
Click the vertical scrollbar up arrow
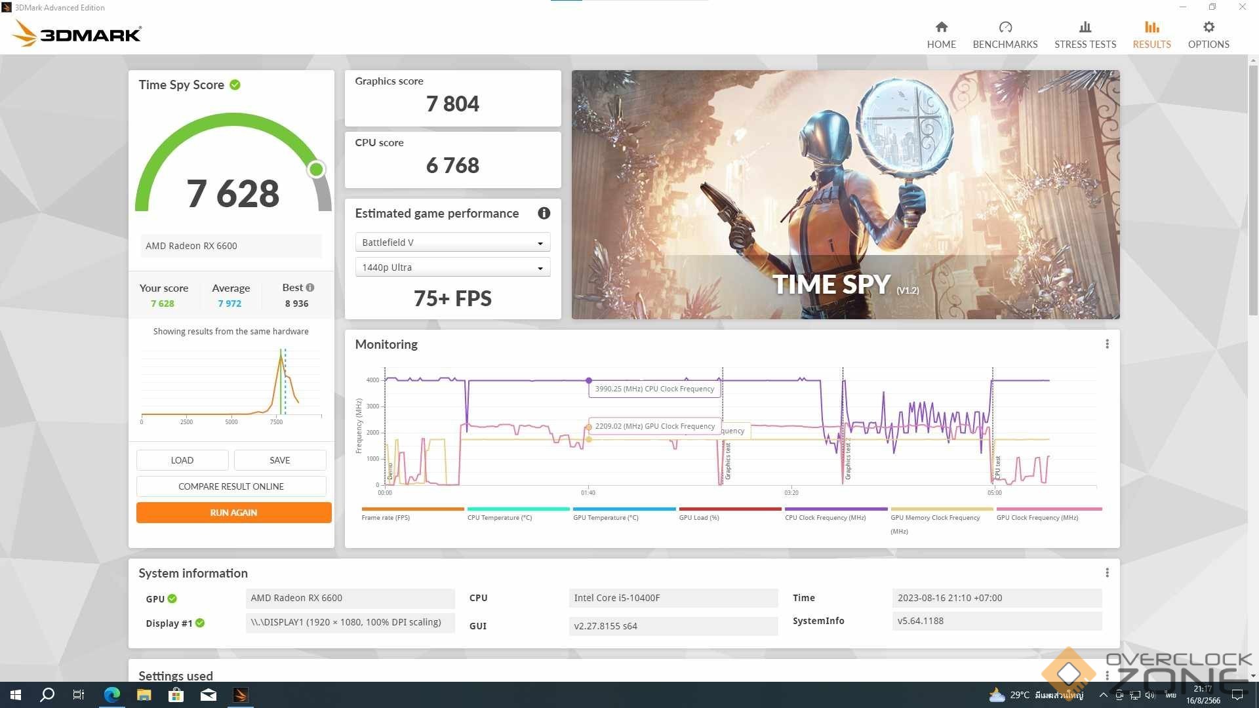click(x=1253, y=61)
